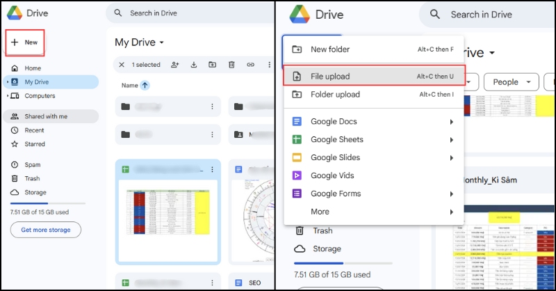Click 7.51 GB of 15 GB used in left panel
Image resolution: width=556 pixels, height=291 pixels.
tap(40, 212)
